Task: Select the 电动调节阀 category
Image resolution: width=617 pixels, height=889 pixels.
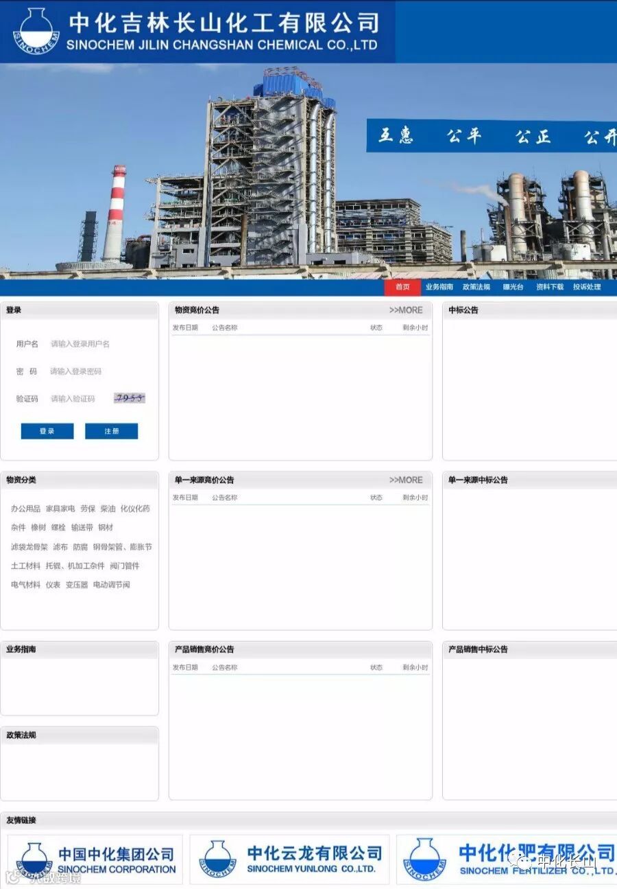Action: 112,585
